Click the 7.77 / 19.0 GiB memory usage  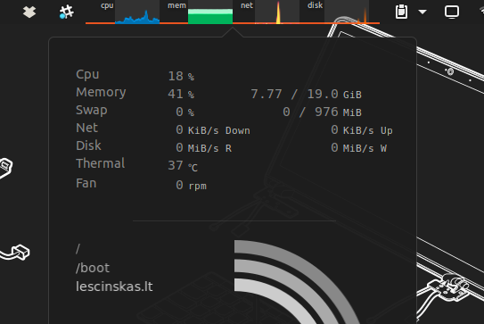pos(306,94)
